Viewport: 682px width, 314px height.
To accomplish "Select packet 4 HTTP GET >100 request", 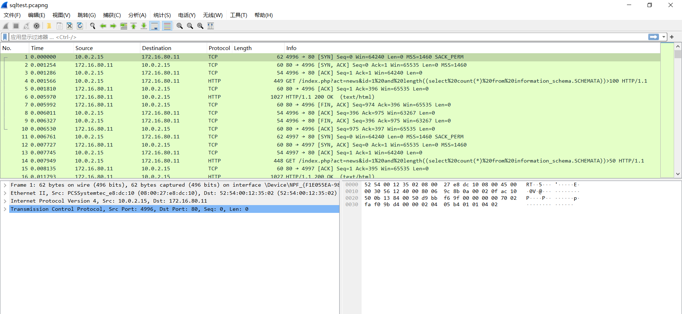I will coord(330,81).
